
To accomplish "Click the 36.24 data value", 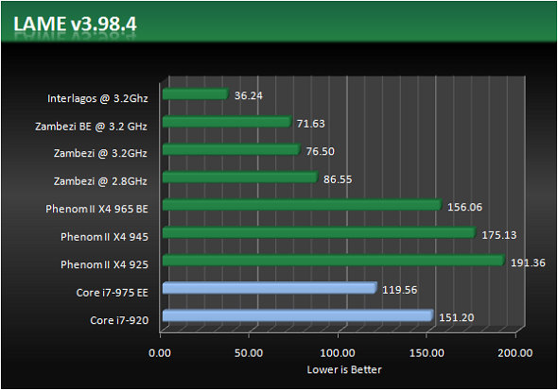I will click(x=249, y=95).
